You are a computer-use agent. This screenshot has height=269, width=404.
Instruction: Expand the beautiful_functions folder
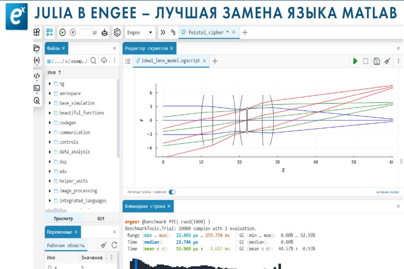[50, 113]
